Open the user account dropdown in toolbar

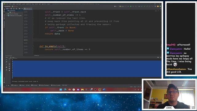pos(115,6)
